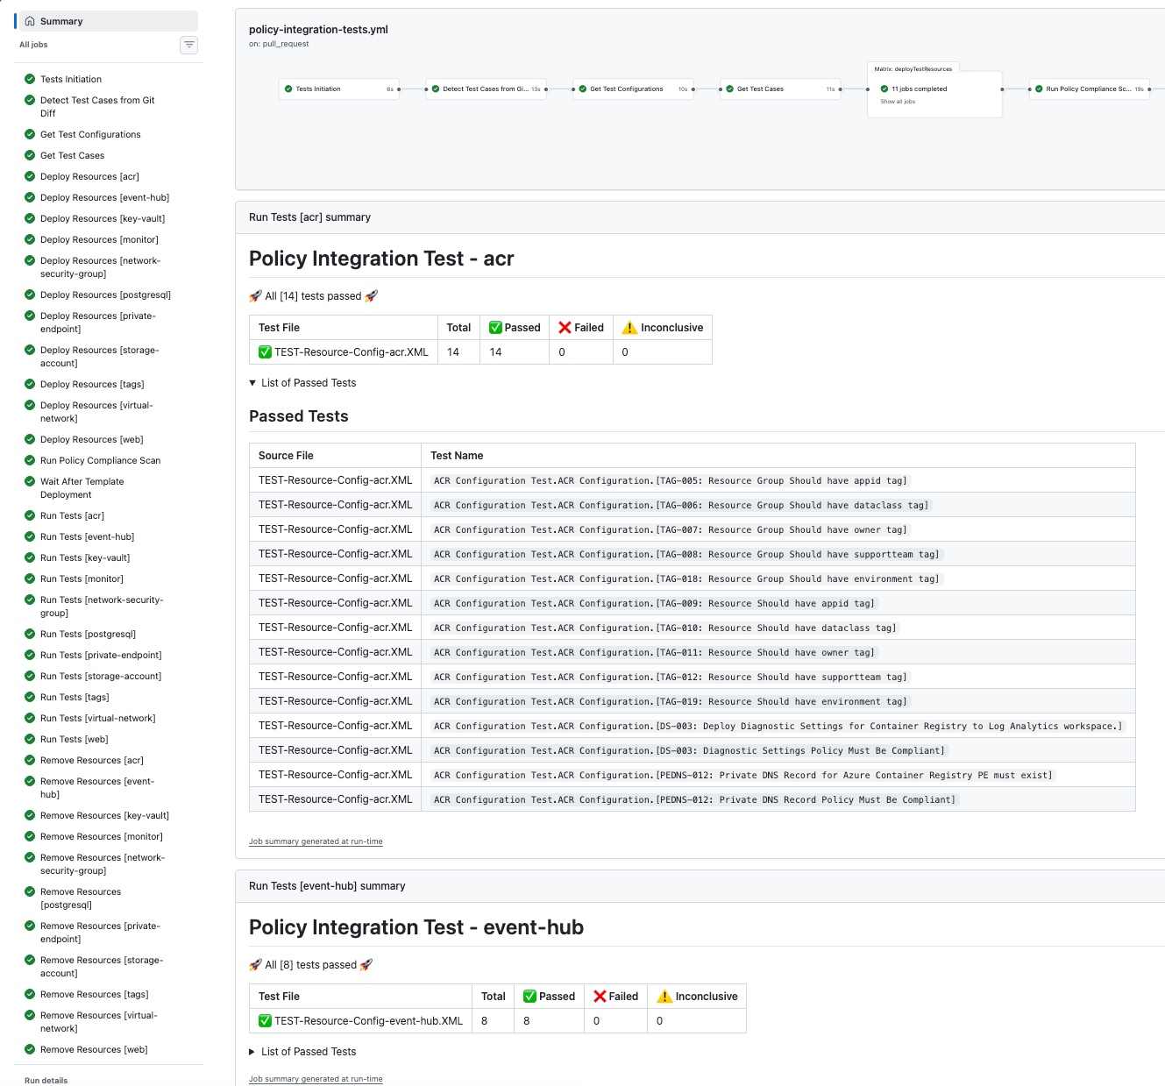Click status icon of Get Test Cases workflow node
This screenshot has width=1165, height=1086.
(x=729, y=89)
